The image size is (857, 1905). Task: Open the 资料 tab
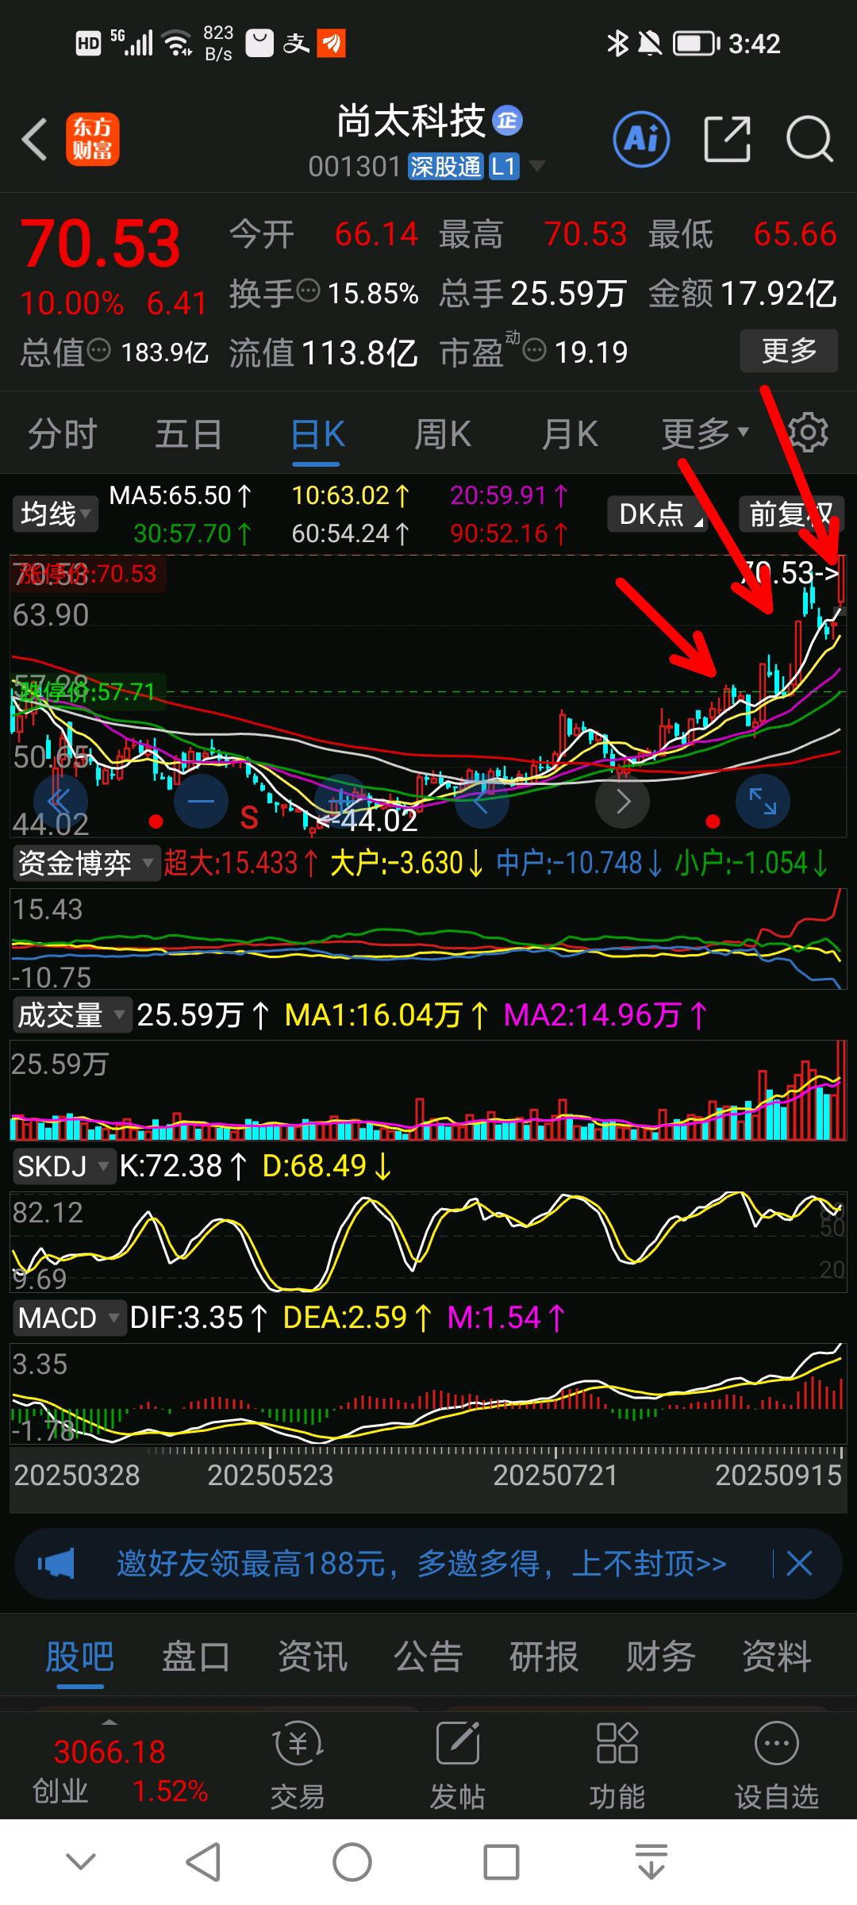(x=777, y=1657)
